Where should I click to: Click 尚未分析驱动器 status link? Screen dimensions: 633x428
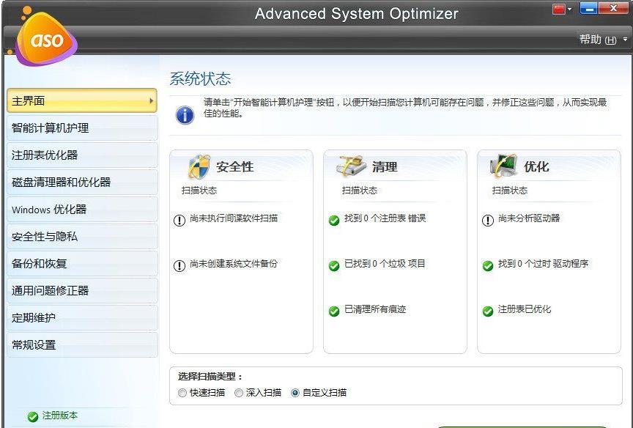(528, 218)
